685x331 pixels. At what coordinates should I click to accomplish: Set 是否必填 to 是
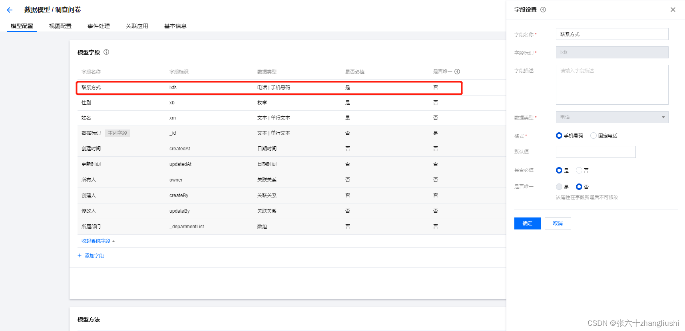coord(559,170)
